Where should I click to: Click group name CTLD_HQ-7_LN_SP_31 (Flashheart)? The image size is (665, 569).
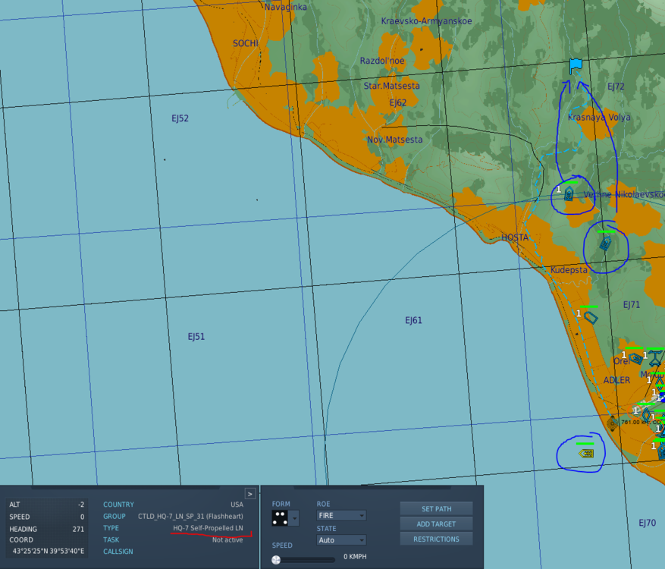(x=190, y=516)
